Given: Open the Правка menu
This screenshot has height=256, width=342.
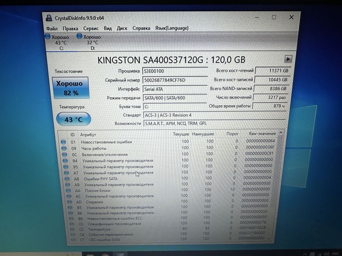Looking at the screenshot, I should [70, 29].
